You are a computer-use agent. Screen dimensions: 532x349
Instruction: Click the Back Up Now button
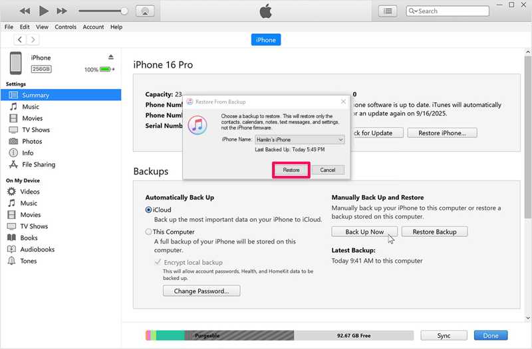pyautogui.click(x=364, y=232)
